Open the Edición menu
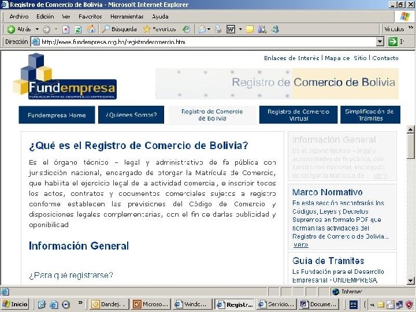The image size is (416, 312). pos(45,16)
